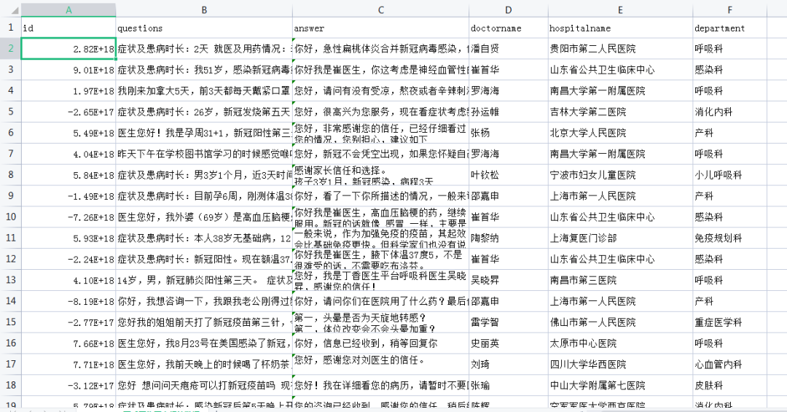This screenshot has width=787, height=412.
Task: Select cell with id 7.66E+18
Action: pos(68,343)
